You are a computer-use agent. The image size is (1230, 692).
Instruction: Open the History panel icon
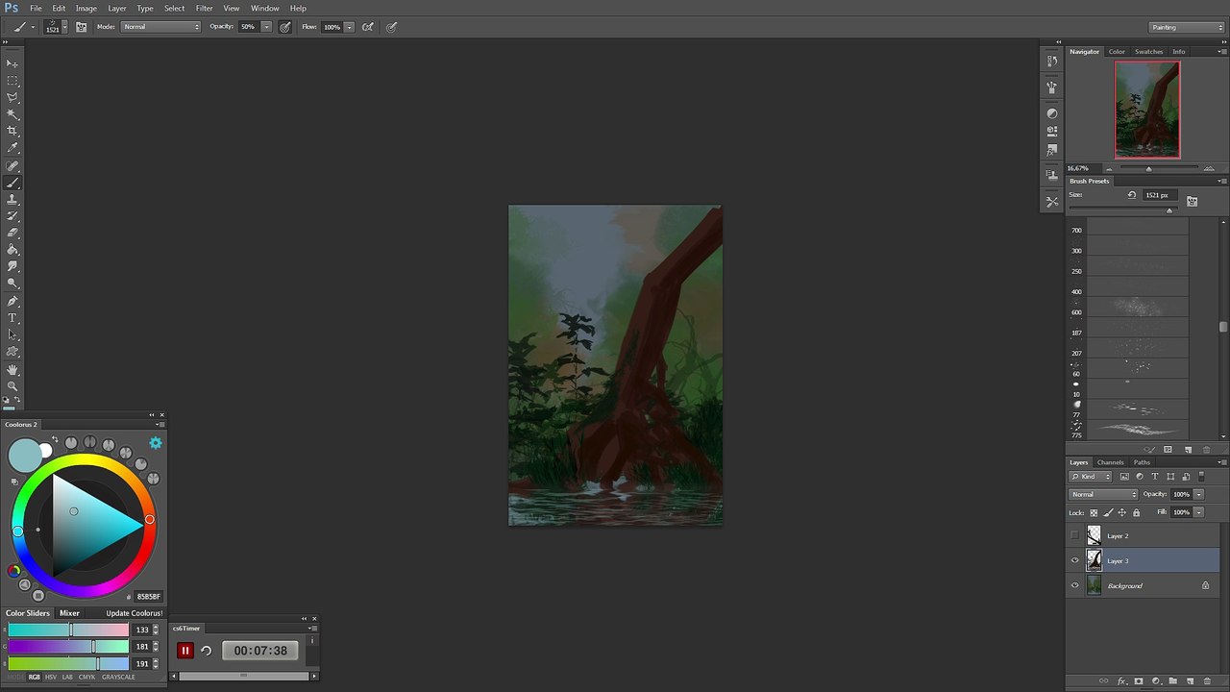[1052, 61]
